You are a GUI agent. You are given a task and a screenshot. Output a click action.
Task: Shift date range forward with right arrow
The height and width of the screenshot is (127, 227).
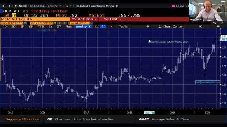[65, 23]
